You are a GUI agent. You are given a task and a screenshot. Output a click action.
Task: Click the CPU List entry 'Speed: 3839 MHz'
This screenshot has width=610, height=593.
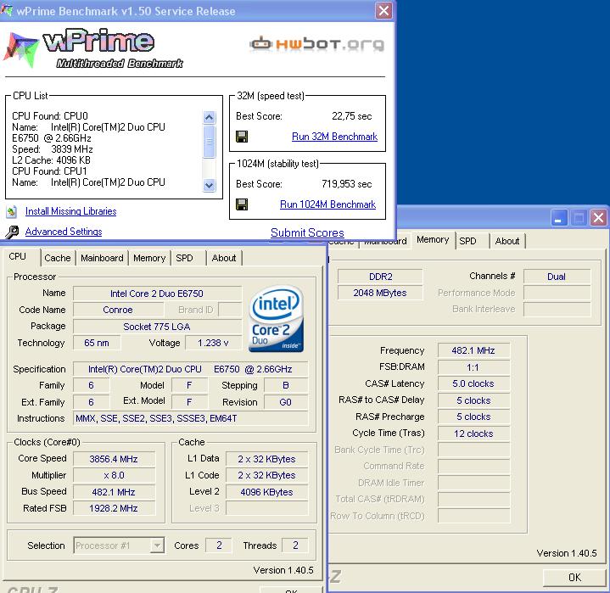click(x=53, y=149)
